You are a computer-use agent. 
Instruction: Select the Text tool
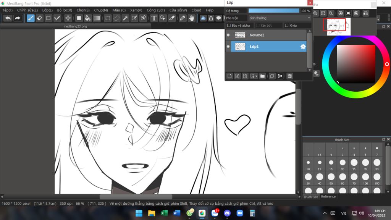click(154, 18)
